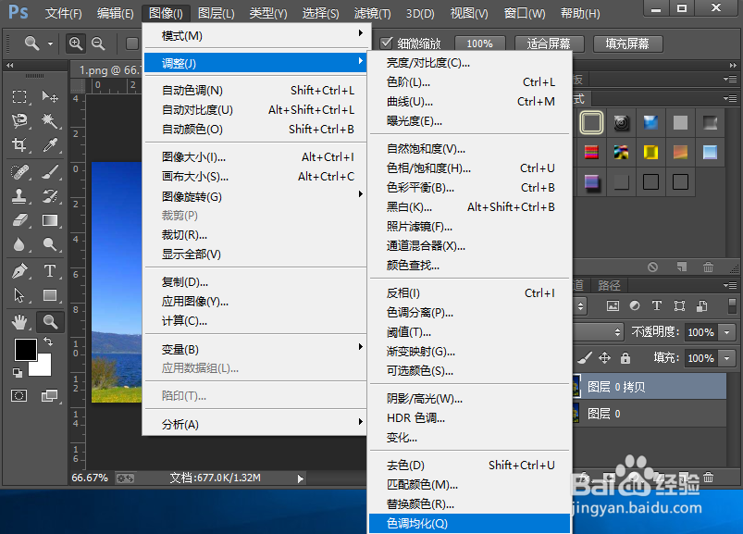Select the Move tool
743x534 pixels.
coord(49,97)
